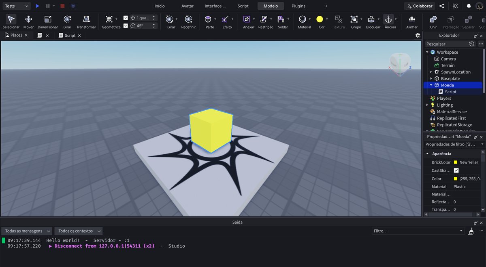Open the Geométrica dropdown arrow
Screen dimensions: 486x267
116,19
